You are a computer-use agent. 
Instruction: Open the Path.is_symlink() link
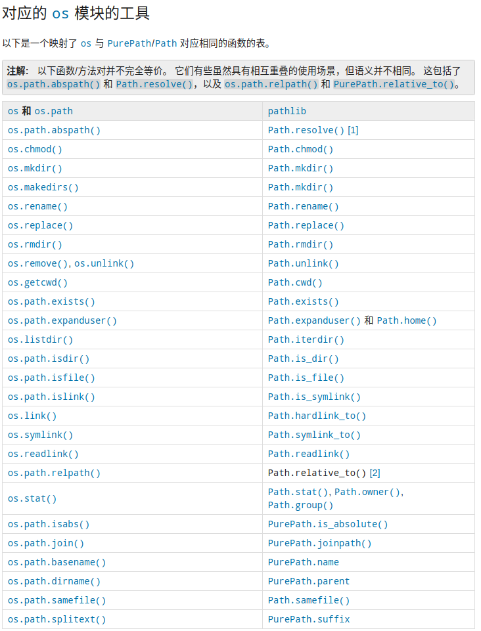pyautogui.click(x=314, y=397)
